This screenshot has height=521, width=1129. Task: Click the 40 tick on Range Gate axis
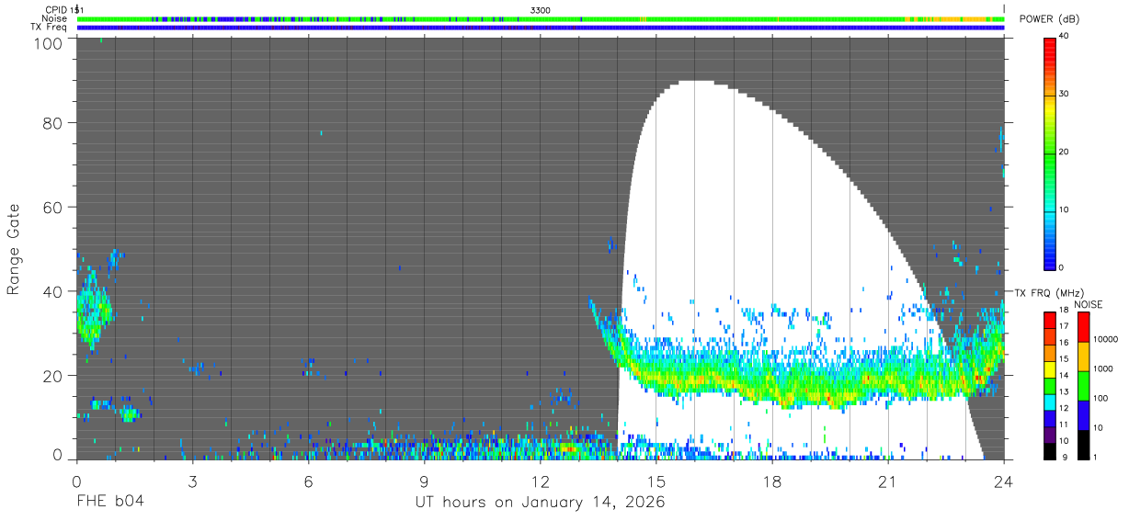click(x=53, y=291)
